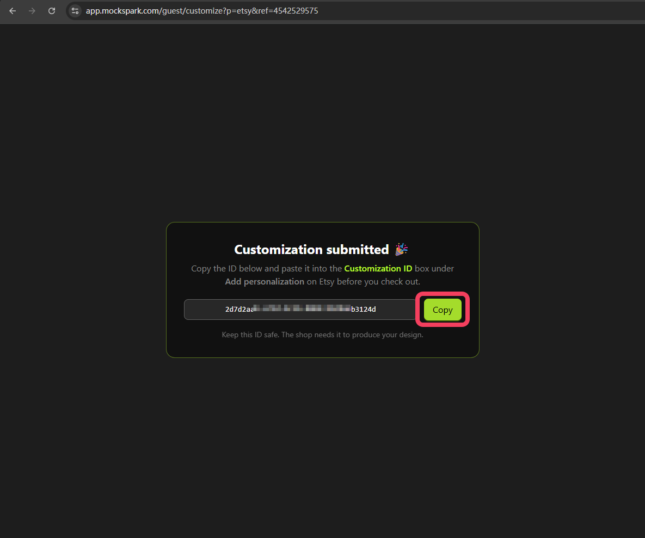
Task: Click the browser back arrow
Action: [x=13, y=11]
